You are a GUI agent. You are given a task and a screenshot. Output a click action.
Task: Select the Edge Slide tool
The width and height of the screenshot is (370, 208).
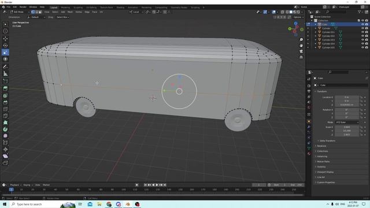[x=5, y=143]
